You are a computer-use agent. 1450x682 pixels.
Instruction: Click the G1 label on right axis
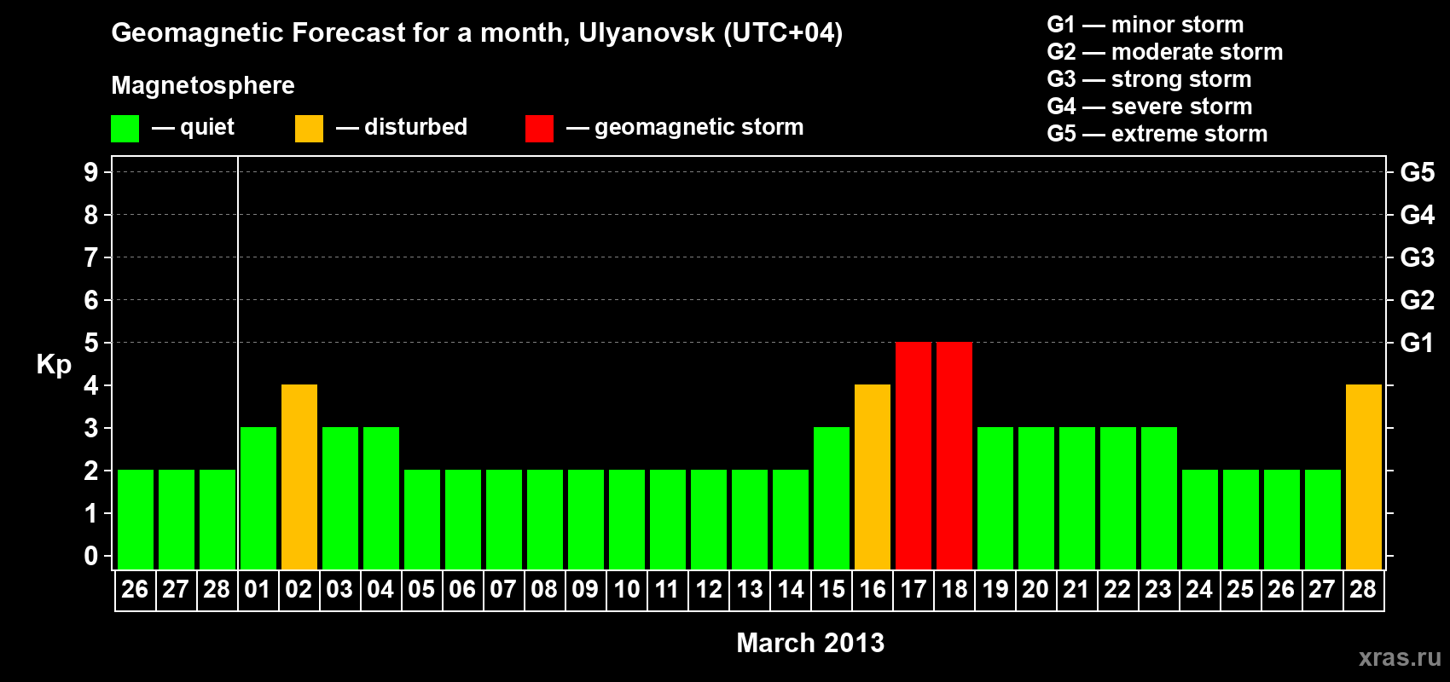1417,343
